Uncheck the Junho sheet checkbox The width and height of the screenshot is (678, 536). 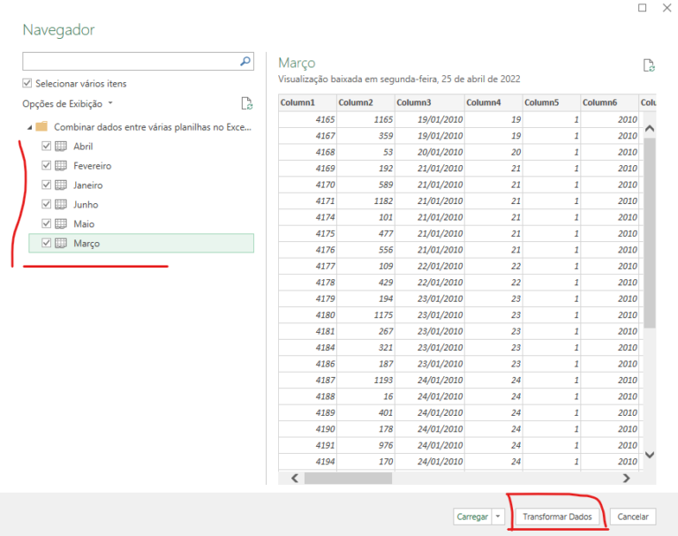pos(46,204)
